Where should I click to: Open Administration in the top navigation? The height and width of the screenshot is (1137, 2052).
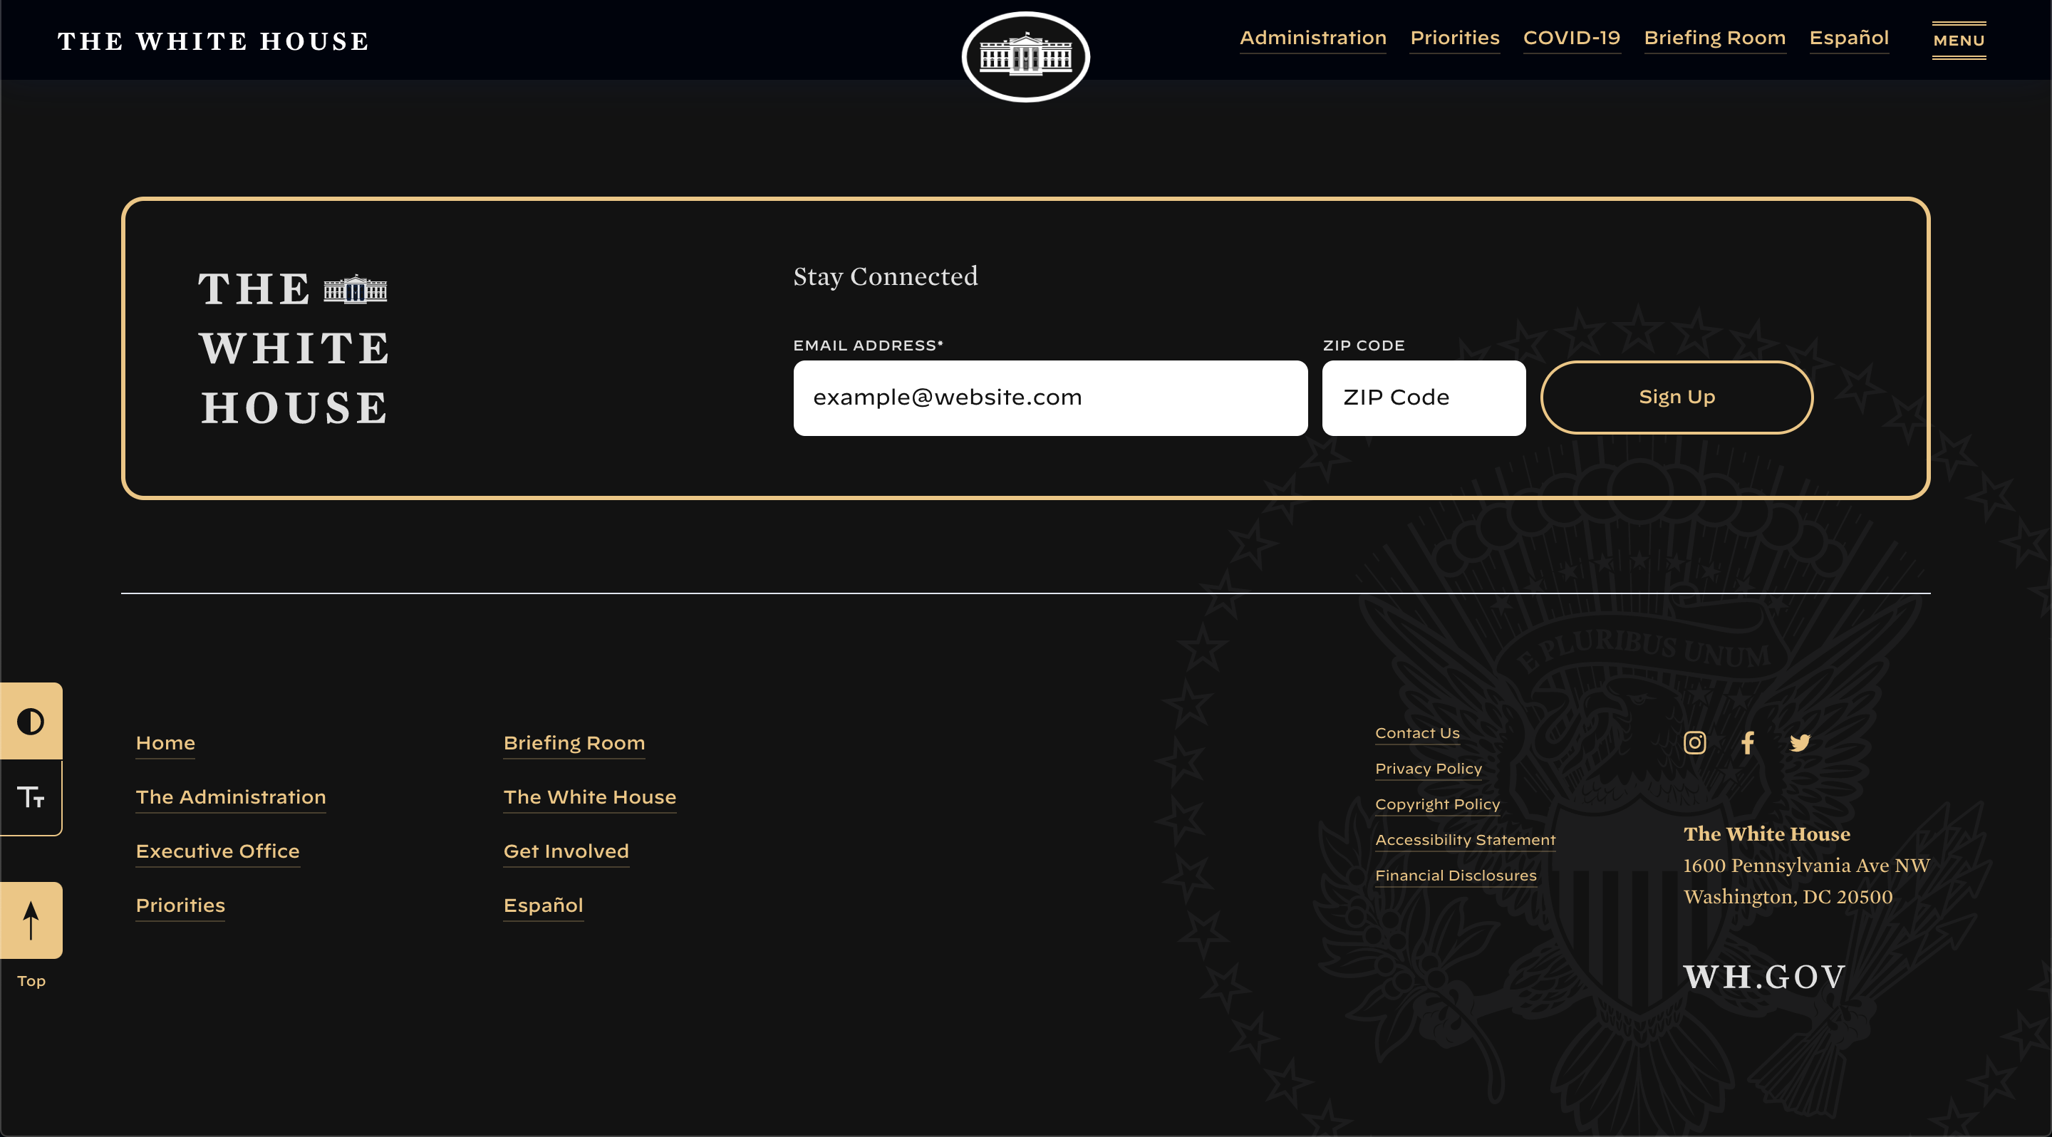coord(1312,38)
